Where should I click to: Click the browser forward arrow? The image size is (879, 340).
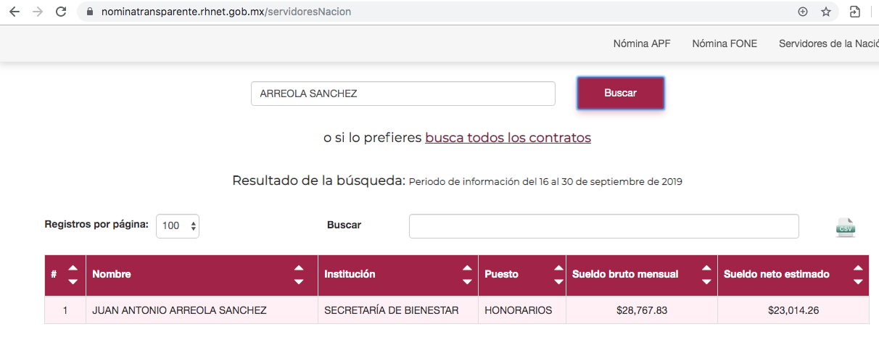pyautogui.click(x=38, y=12)
